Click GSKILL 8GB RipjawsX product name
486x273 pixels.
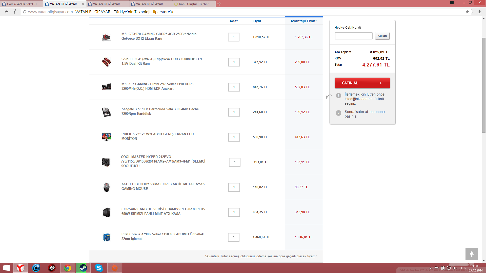(x=161, y=61)
